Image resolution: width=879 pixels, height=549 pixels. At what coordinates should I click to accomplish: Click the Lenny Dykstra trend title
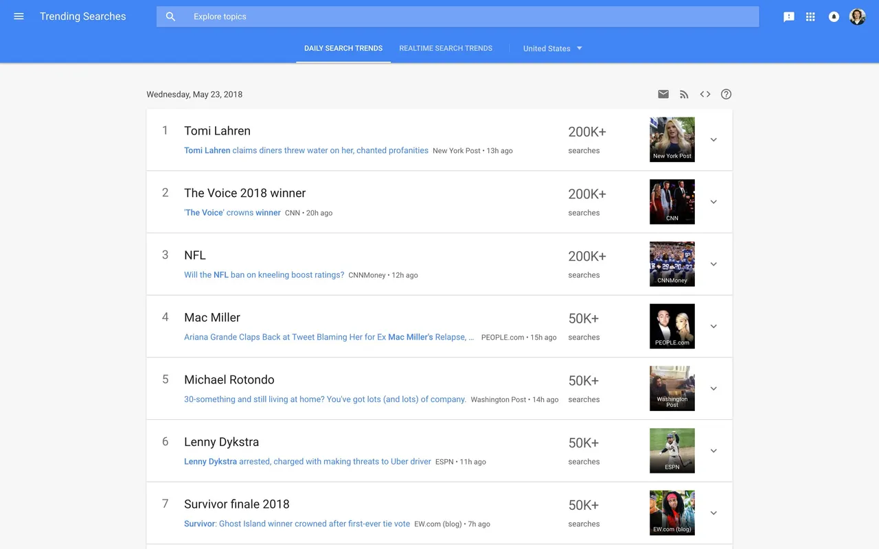pos(221,442)
